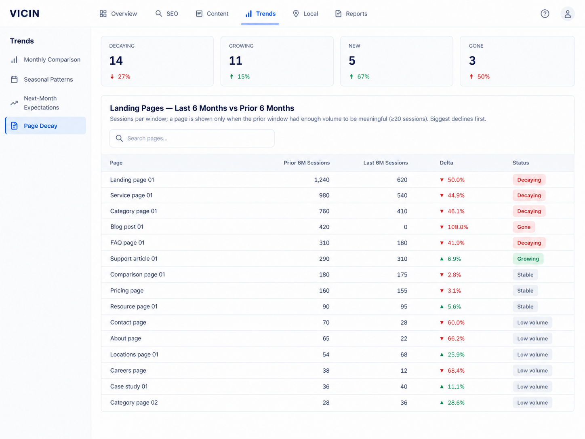This screenshot has width=585, height=439.
Task: Click Comparison page 01 name
Action: 138,275
